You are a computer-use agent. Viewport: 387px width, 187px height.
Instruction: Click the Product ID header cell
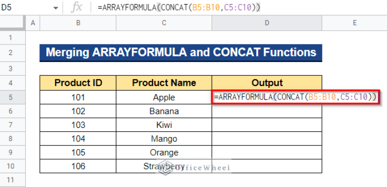[x=78, y=83]
